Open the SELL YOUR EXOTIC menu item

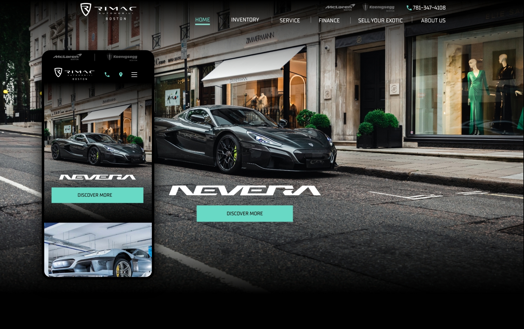click(x=380, y=21)
